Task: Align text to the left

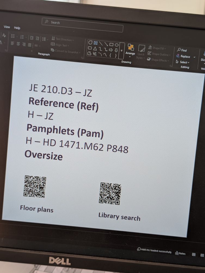Action: pyautogui.click(x=13, y=43)
